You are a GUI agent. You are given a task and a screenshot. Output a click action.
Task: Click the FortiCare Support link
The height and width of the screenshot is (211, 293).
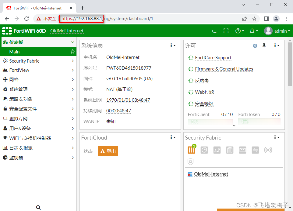(213, 58)
